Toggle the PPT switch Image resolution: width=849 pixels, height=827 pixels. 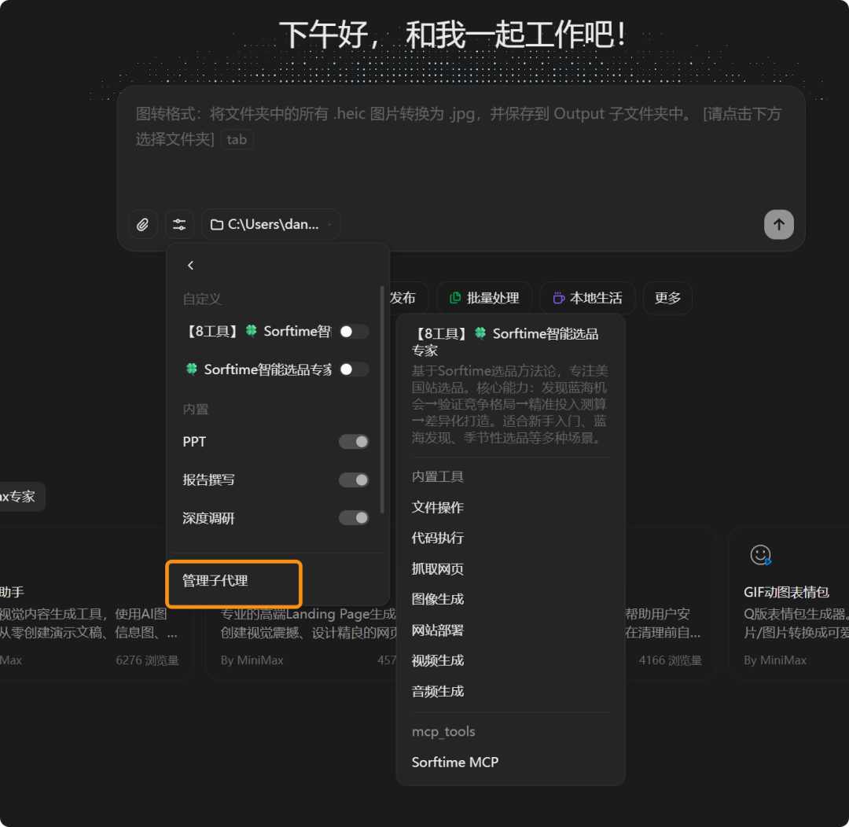tap(354, 442)
